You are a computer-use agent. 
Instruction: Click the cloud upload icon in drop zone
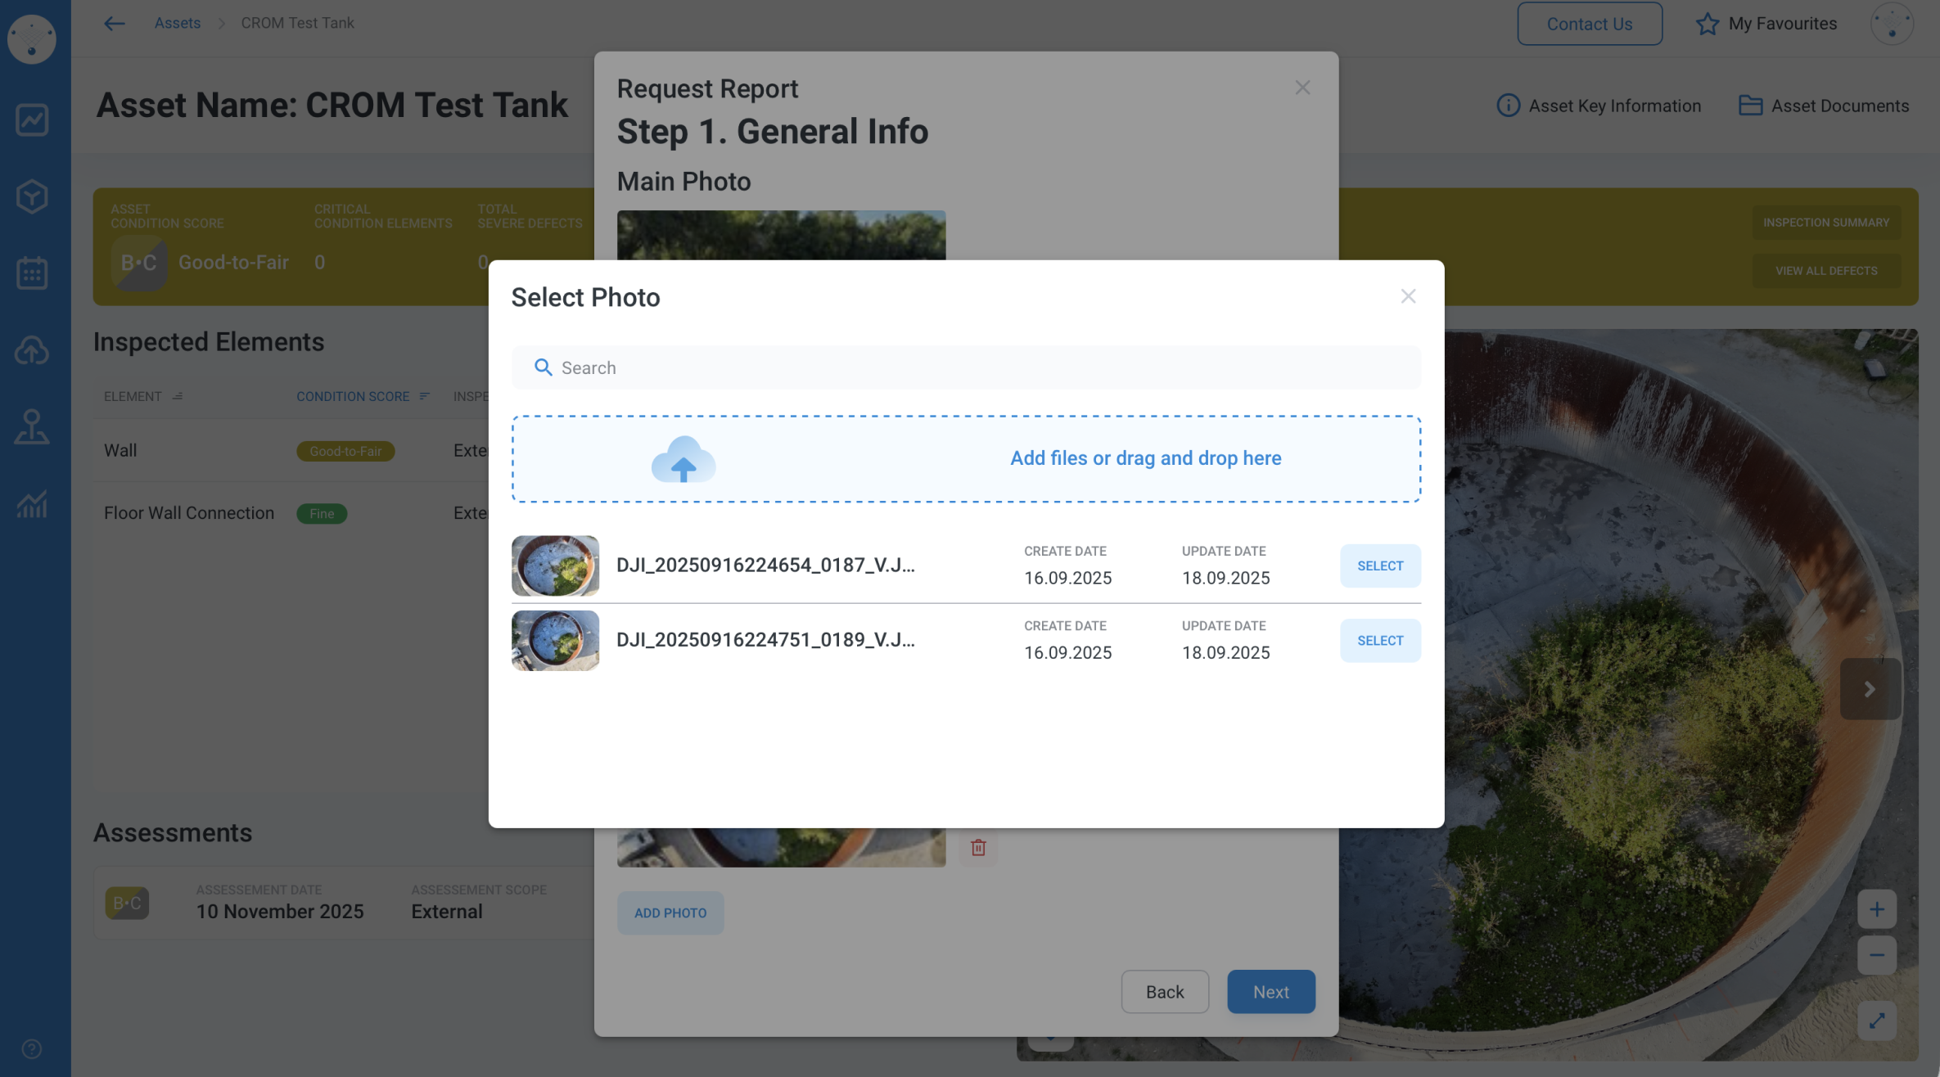pyautogui.click(x=684, y=459)
